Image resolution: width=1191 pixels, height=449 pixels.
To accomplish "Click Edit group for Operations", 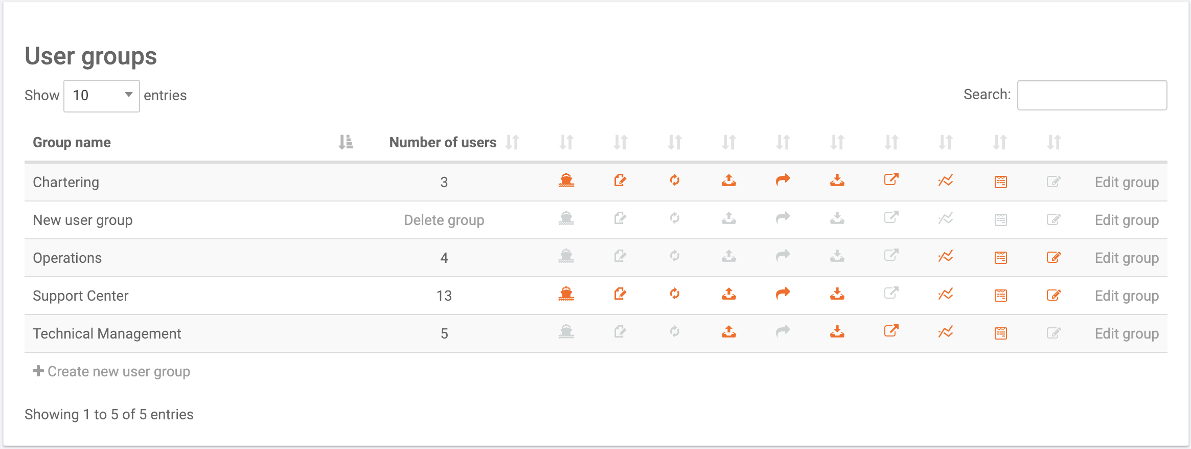I will click(x=1127, y=258).
